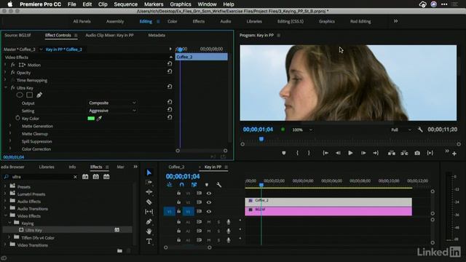
Task: Play the program monitor
Action: (x=351, y=153)
